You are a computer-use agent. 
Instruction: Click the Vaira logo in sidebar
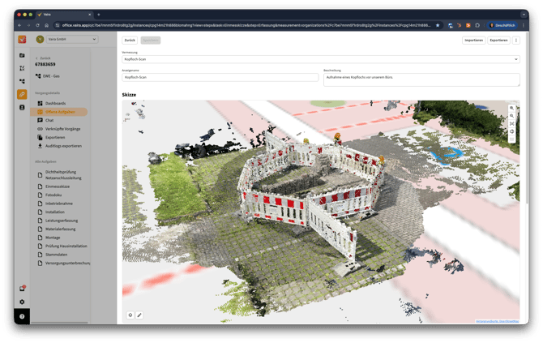pos(22,39)
